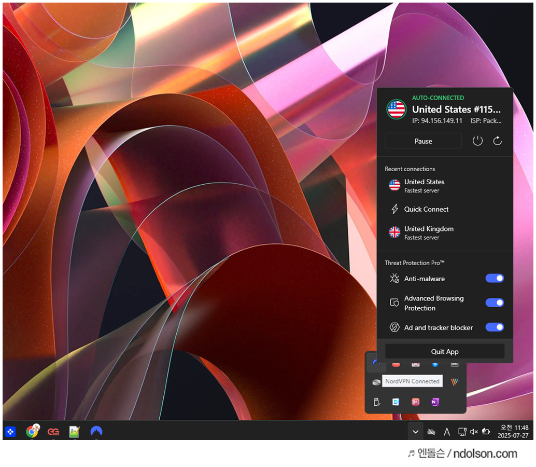Click Advanced Browsing Protection shield icon
Screen dimensions: 536x467
(394, 303)
